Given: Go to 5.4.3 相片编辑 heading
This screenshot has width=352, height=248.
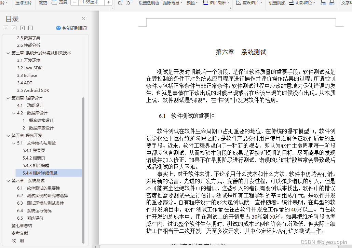Looking at the screenshot, I should pos(36,166).
